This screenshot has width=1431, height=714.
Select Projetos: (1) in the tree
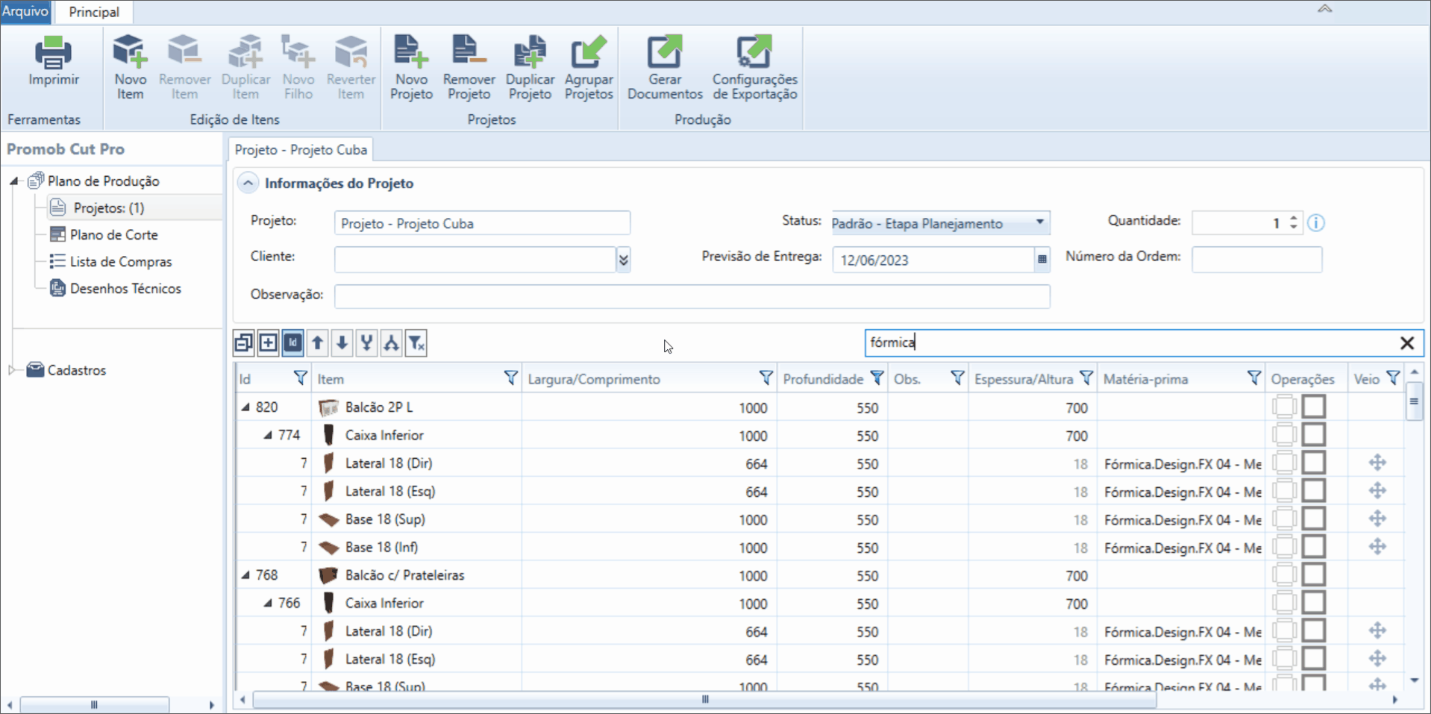[x=108, y=207]
